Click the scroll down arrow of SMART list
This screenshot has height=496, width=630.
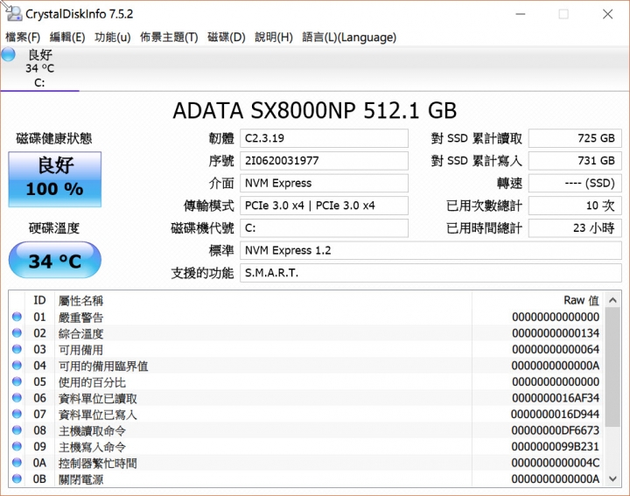click(x=612, y=479)
